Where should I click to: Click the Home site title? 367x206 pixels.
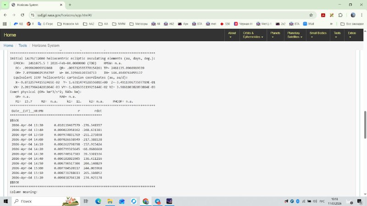(10, 35)
